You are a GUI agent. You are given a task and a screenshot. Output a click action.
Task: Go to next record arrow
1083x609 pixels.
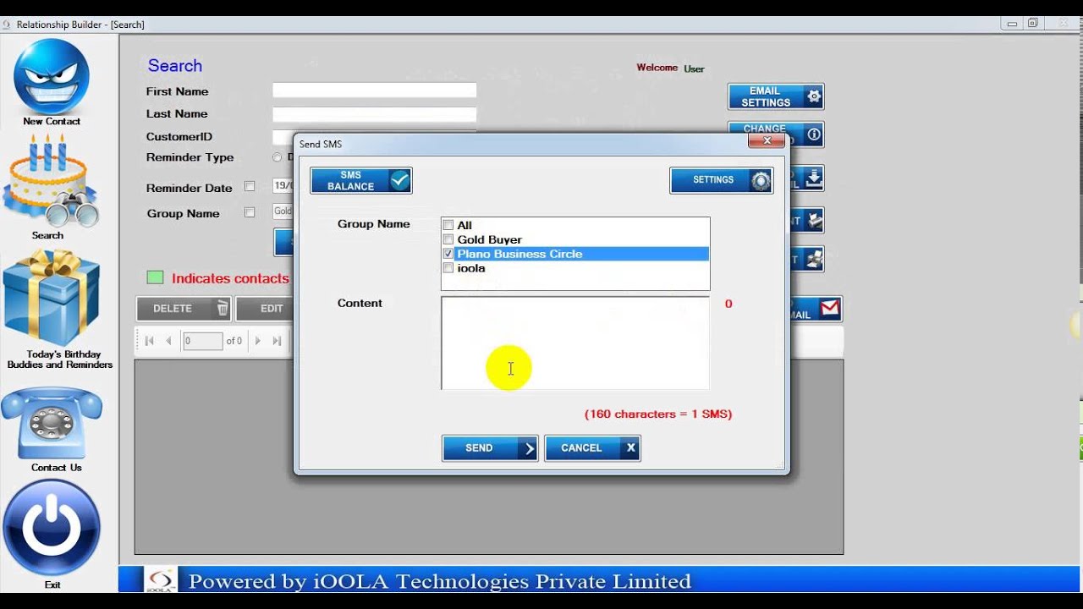click(258, 341)
